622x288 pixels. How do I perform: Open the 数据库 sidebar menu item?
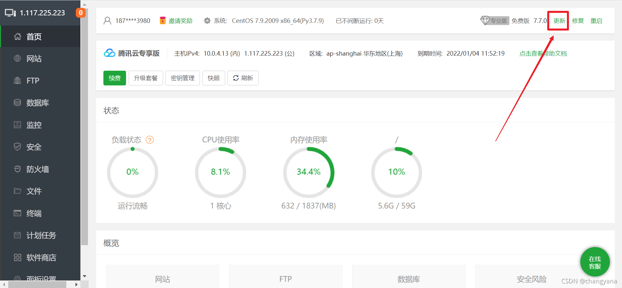(40, 103)
